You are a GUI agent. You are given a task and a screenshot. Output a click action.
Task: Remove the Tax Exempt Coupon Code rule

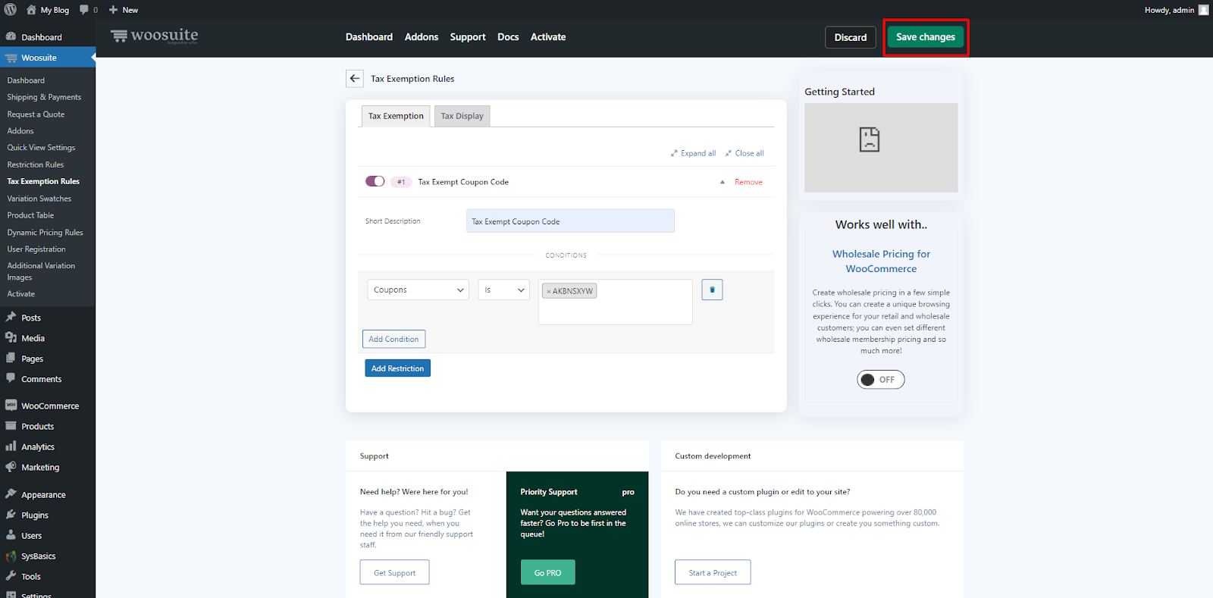(x=748, y=182)
